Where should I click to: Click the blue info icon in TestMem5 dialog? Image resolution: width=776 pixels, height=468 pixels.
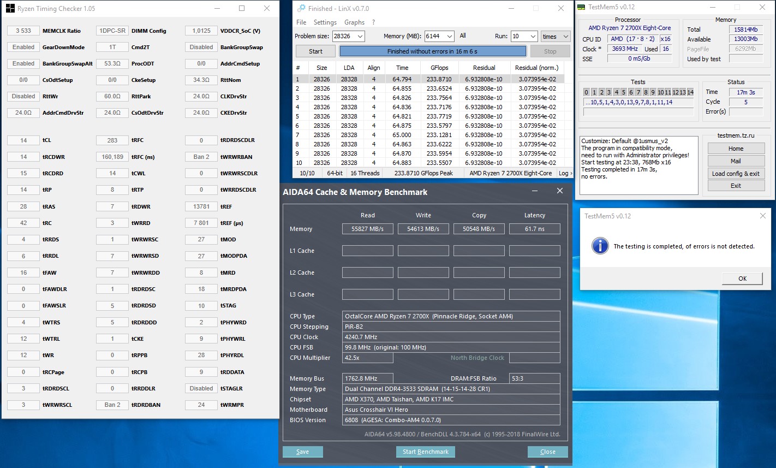[600, 246]
